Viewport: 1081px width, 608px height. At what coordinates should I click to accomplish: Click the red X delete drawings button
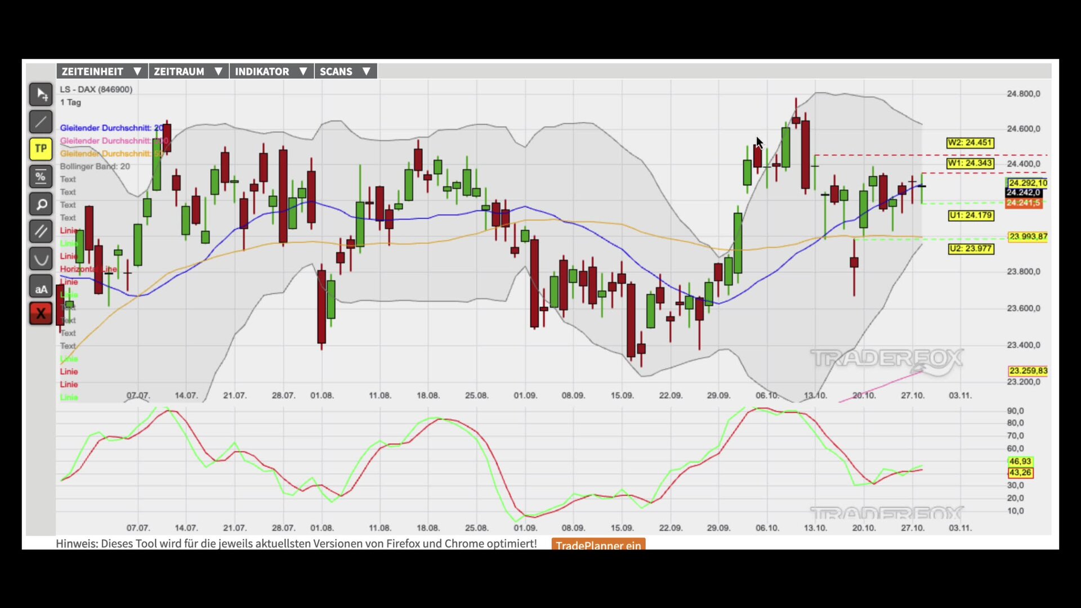pyautogui.click(x=41, y=314)
